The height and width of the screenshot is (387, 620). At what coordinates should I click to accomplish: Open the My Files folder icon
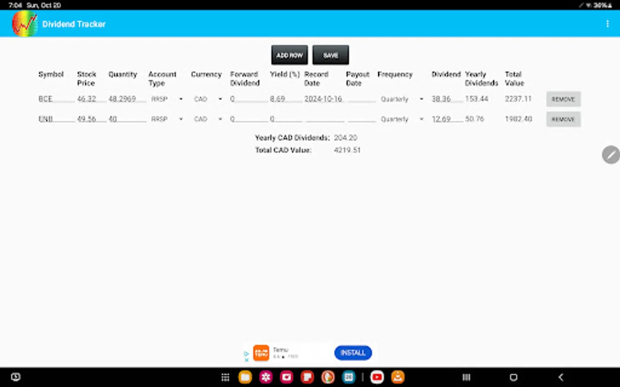point(245,377)
